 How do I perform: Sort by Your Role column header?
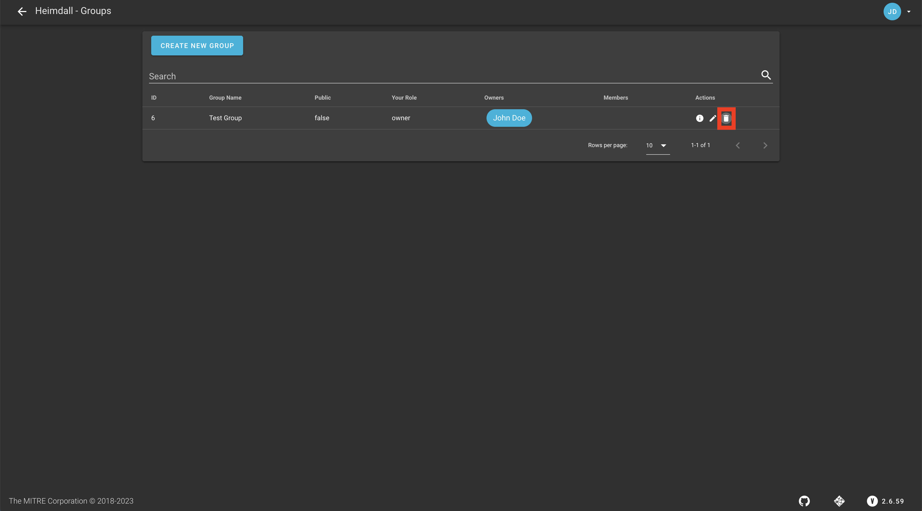404,98
